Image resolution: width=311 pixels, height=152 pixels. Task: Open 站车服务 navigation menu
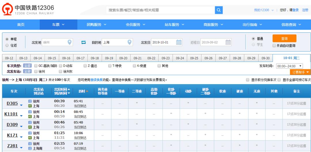[x=174, y=24]
